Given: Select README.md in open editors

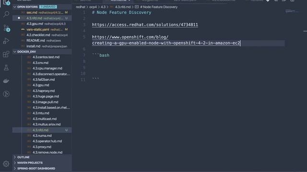Looking at the screenshot, I should click(42, 41).
